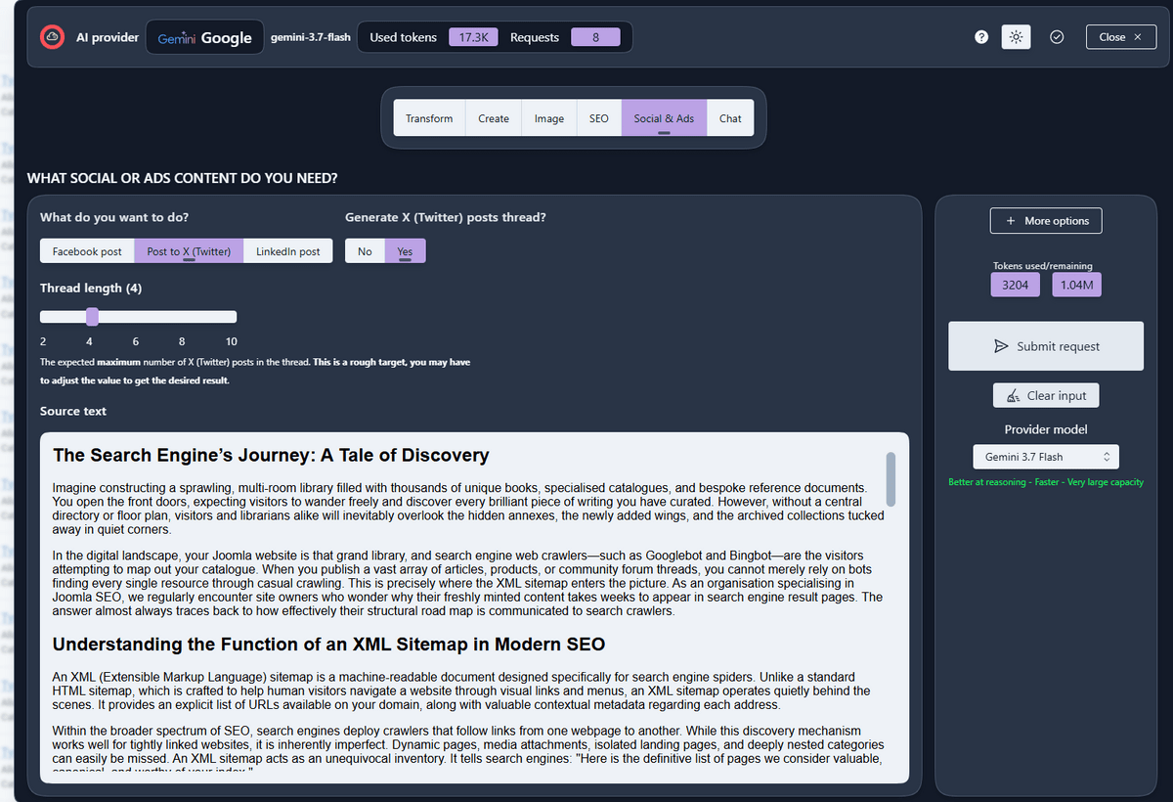Click the 'Tokens used/remaining' label

click(x=1043, y=266)
